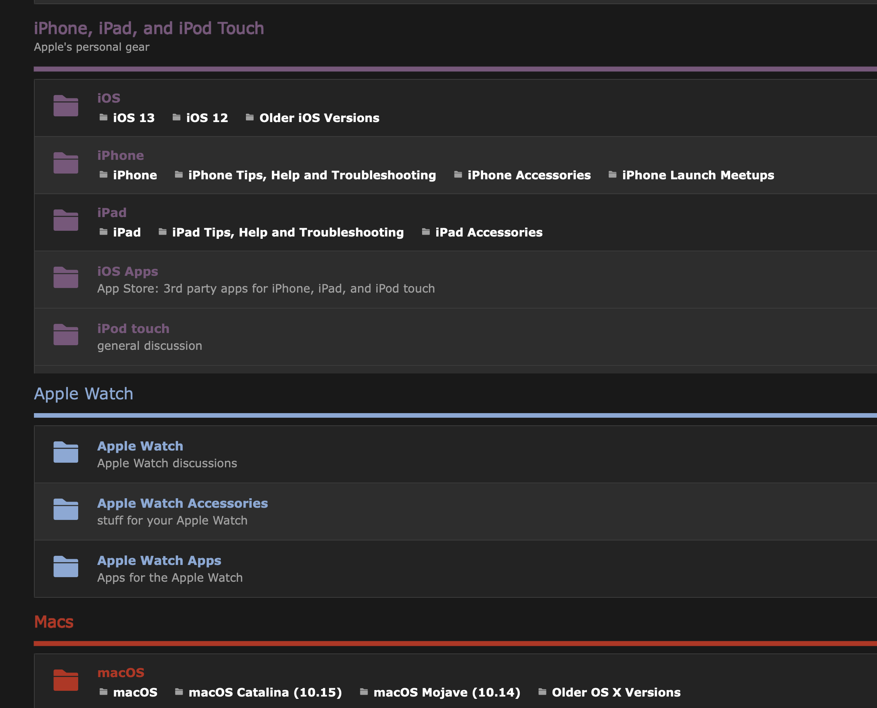Open macOS Mojave (10.14) subforum
The image size is (877, 708).
point(447,692)
